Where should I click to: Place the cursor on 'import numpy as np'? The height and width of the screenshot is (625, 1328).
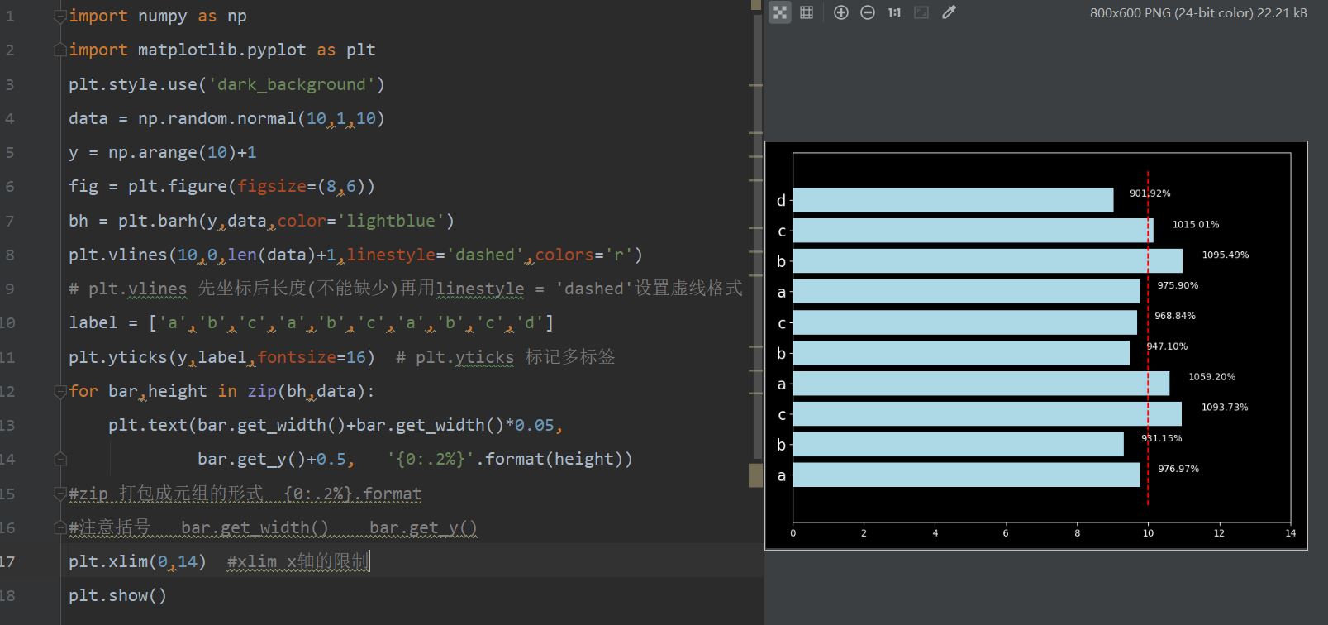(158, 16)
